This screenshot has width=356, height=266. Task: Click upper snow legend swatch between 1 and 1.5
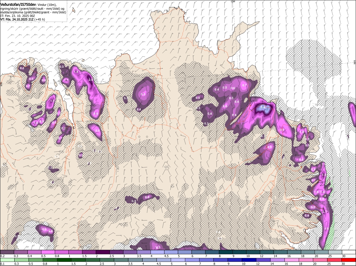(x=75, y=252)
